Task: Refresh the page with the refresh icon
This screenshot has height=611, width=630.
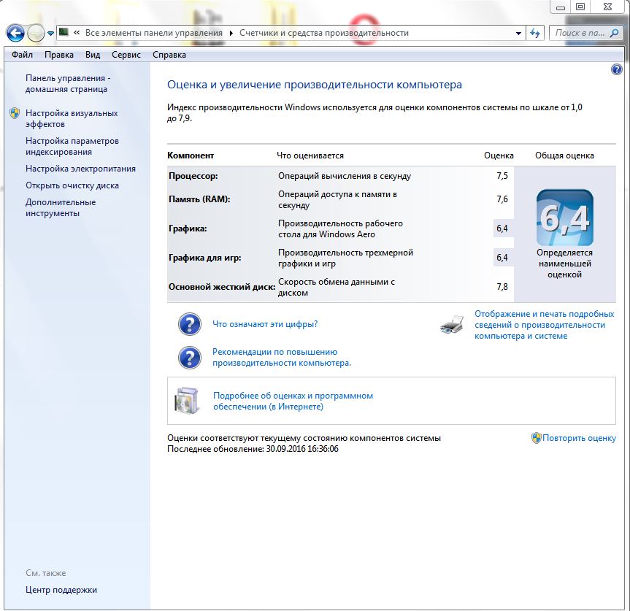Action: pyautogui.click(x=535, y=33)
